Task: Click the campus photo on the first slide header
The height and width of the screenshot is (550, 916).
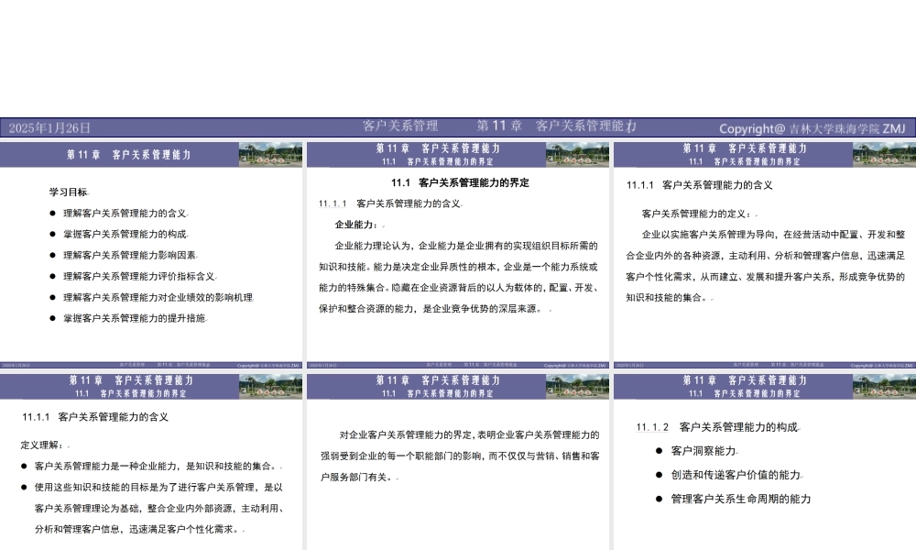Action: point(271,157)
